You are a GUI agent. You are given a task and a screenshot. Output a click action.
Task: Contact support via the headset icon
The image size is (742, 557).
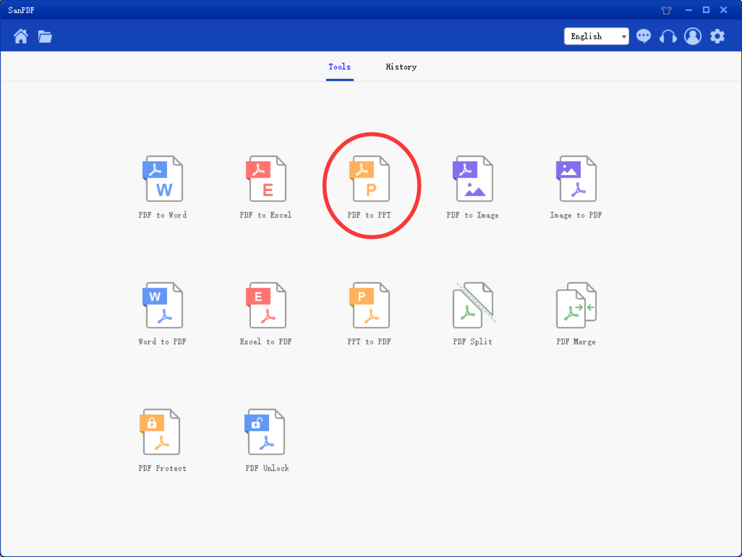(667, 36)
